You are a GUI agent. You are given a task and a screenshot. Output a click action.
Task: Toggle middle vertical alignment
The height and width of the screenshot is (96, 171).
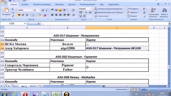pos(56,10)
